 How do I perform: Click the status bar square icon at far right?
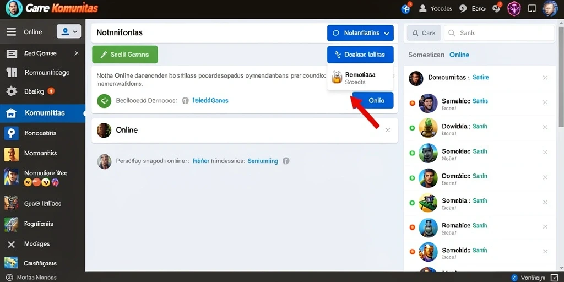pyautogui.click(x=554, y=278)
